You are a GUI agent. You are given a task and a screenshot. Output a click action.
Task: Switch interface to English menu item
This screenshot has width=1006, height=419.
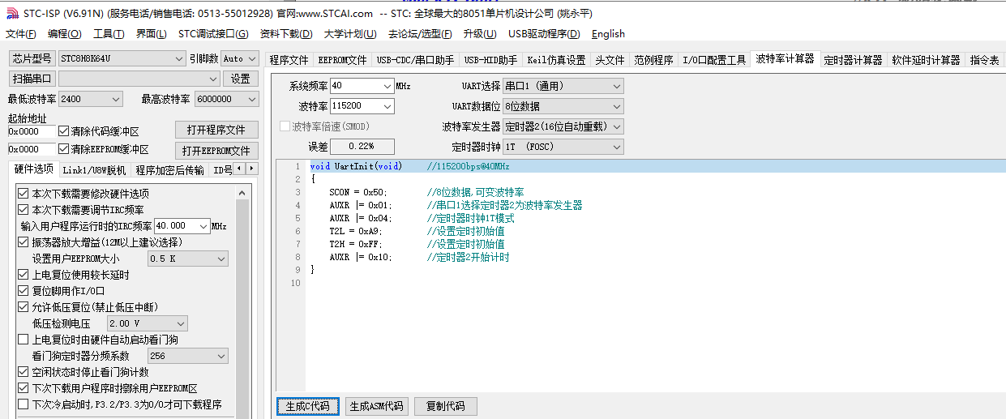pyautogui.click(x=608, y=34)
